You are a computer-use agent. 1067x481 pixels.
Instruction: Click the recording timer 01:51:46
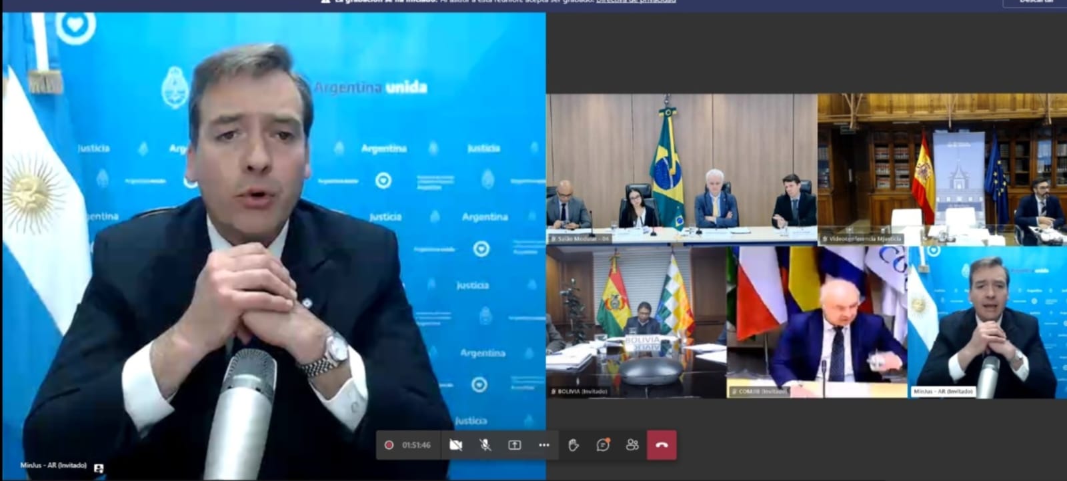[416, 445]
